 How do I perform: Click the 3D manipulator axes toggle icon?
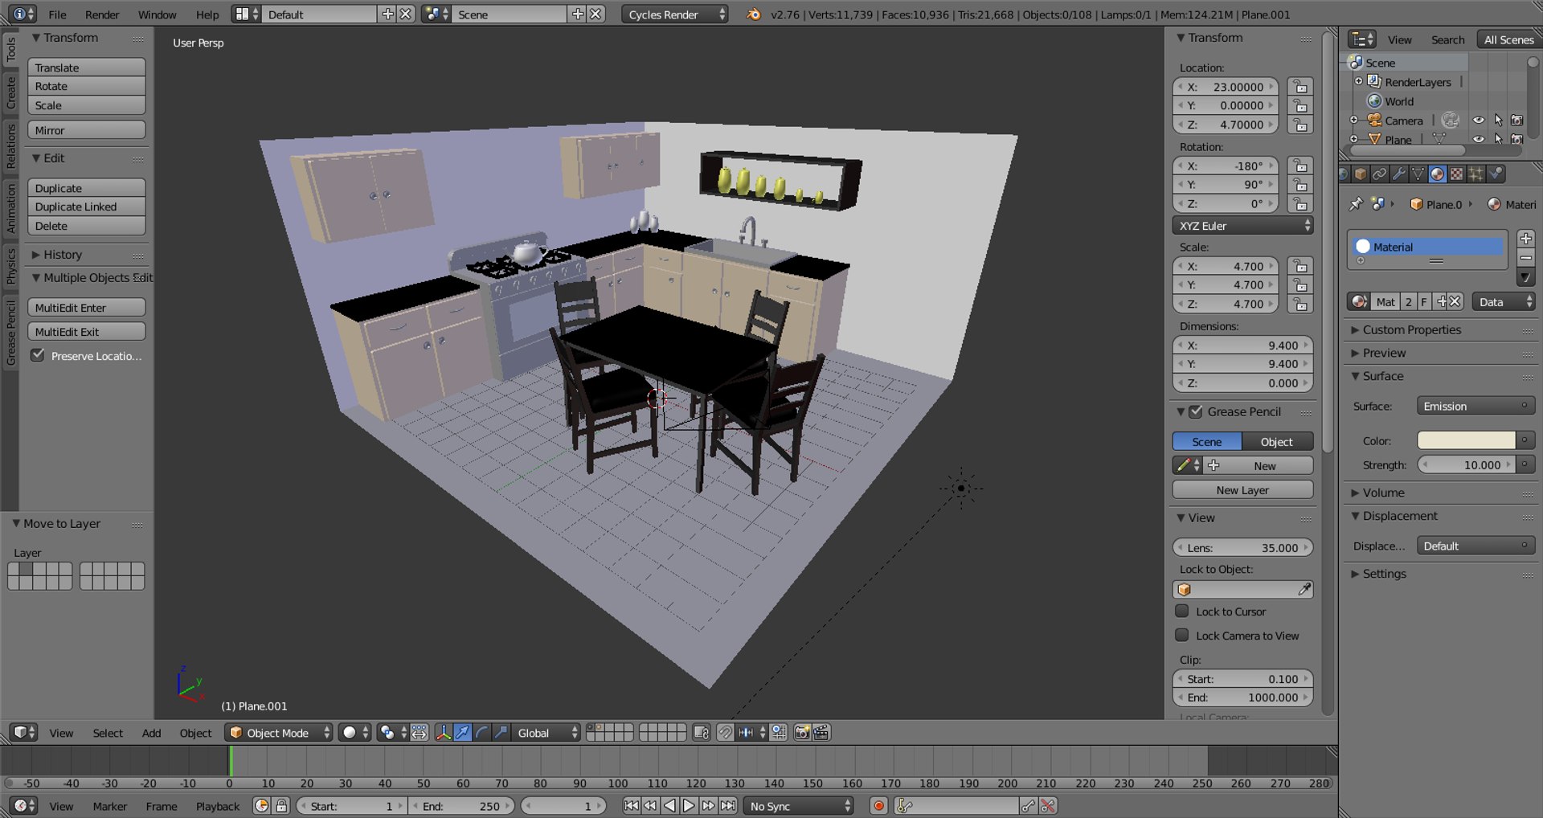(x=443, y=733)
